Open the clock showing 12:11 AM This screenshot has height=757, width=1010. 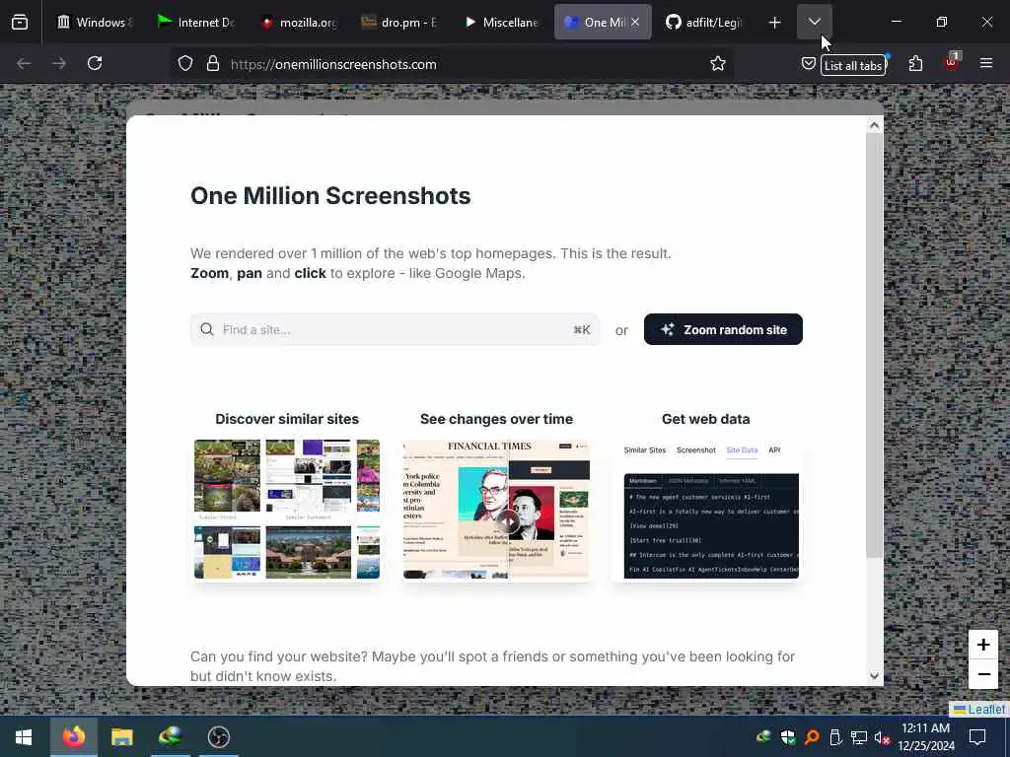(925, 736)
